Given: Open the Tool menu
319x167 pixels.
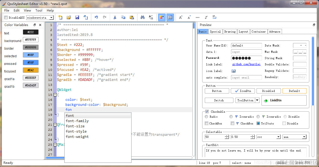Looking at the screenshot, I should pyautogui.click(x=39, y=11).
